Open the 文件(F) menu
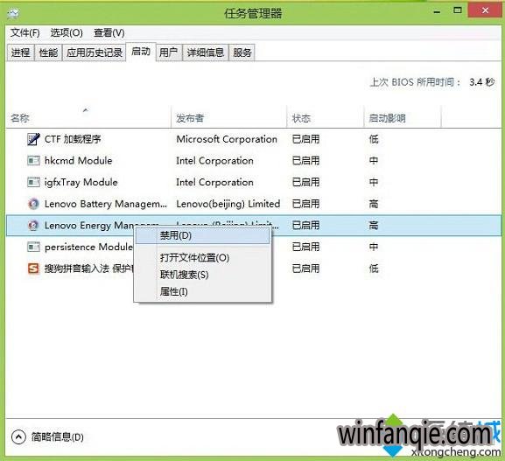Screen dimensions: 505x461 pos(25,32)
